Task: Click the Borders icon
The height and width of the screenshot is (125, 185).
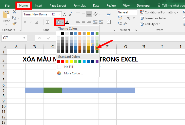Action: [47, 22]
